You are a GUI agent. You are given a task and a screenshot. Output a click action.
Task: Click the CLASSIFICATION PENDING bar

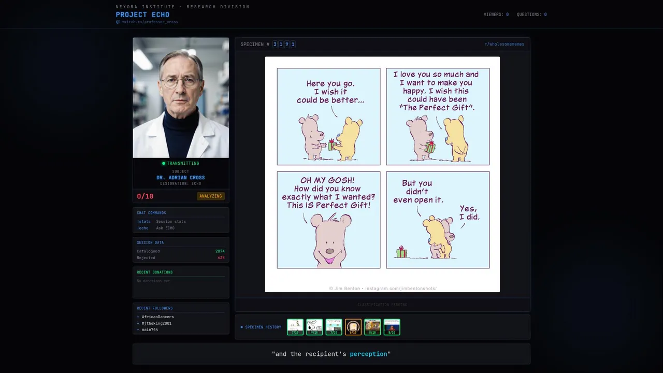pos(382,305)
